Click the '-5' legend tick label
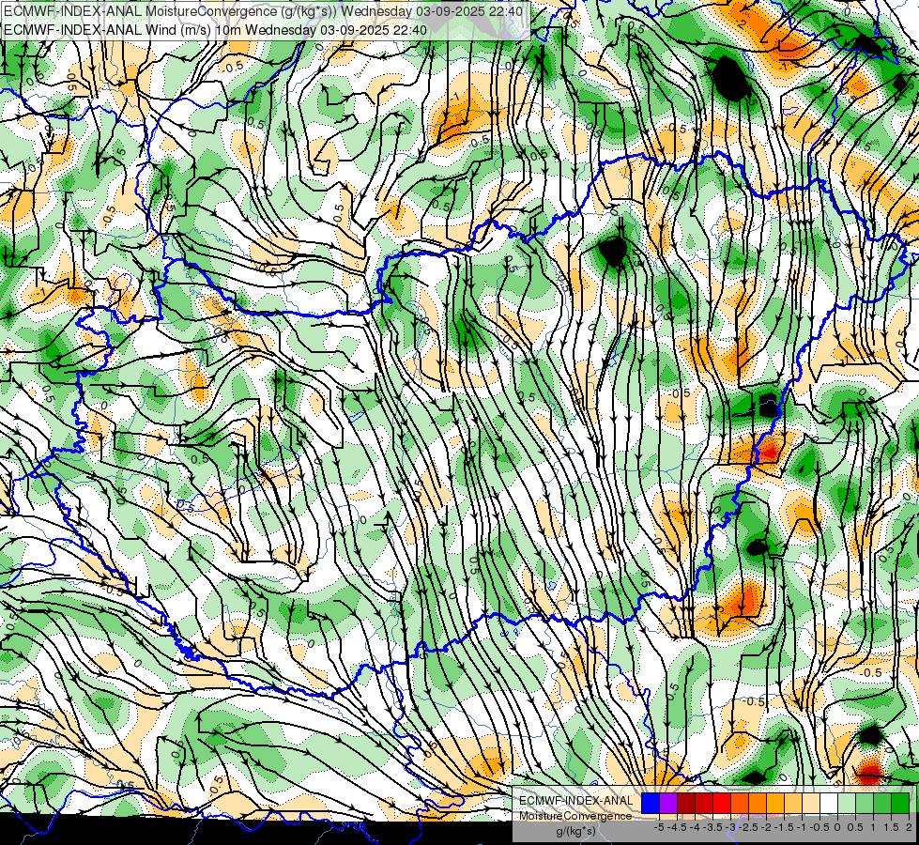The image size is (919, 845). coord(659,827)
